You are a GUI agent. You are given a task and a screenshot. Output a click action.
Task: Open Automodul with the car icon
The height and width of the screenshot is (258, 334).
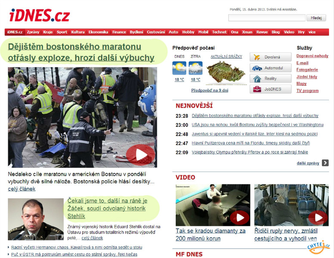271,68
